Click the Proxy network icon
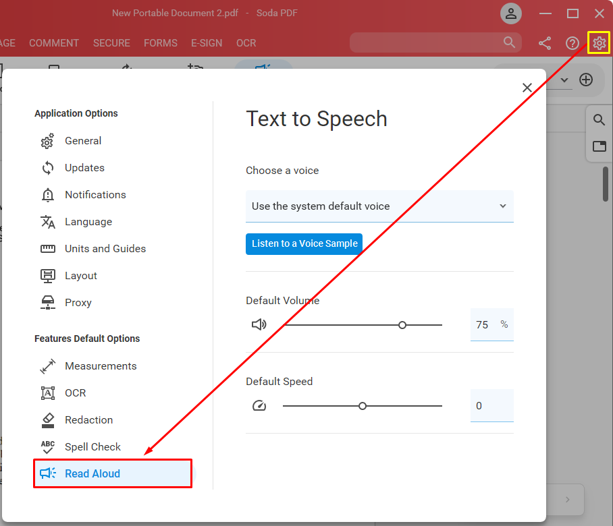The width and height of the screenshot is (613, 526). [48, 303]
